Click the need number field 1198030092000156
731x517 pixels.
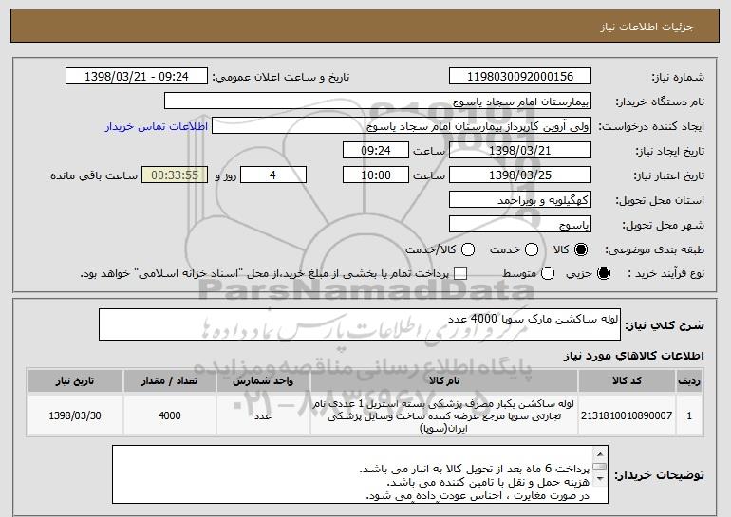520,77
